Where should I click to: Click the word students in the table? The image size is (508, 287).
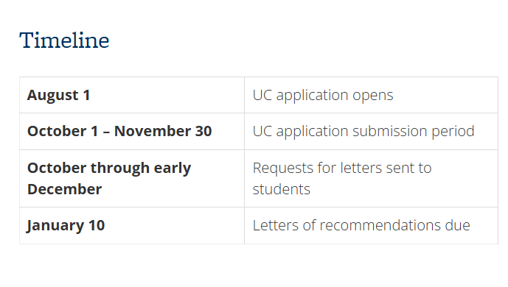point(281,189)
